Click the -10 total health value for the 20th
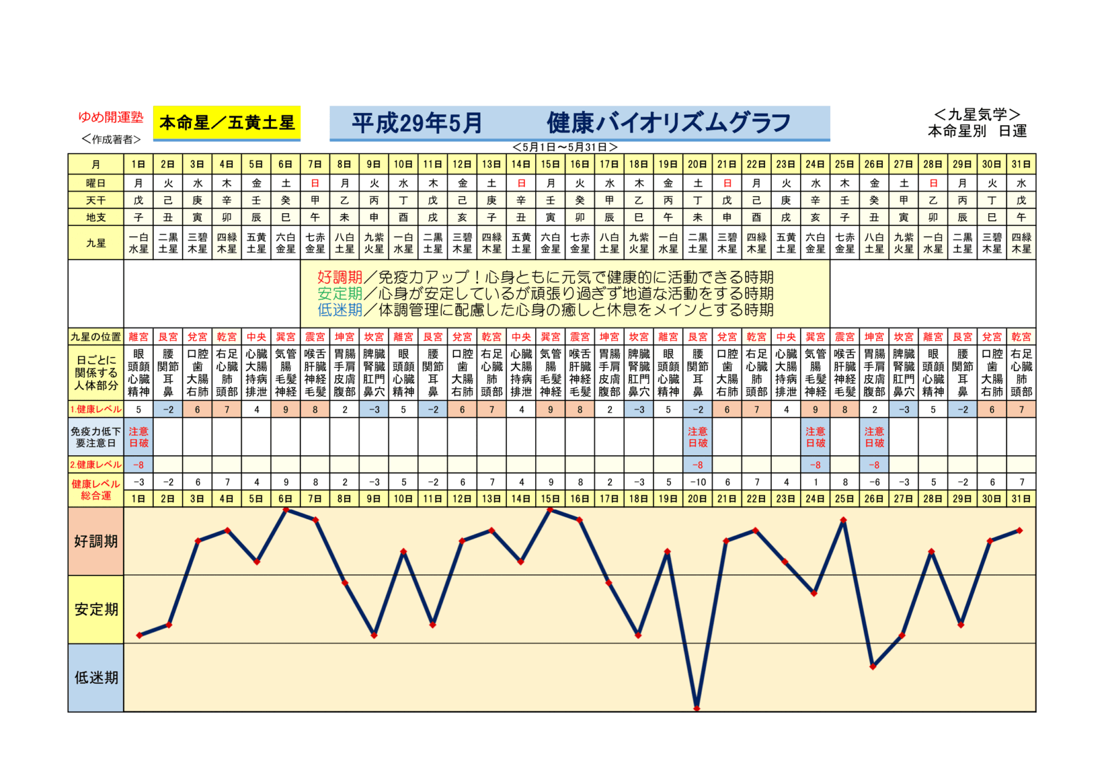 click(697, 482)
